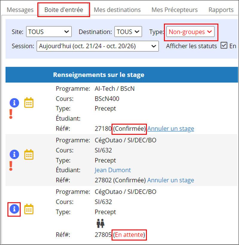Open the Mes Précepteurs tab
The image size is (239, 245).
(x=175, y=10)
